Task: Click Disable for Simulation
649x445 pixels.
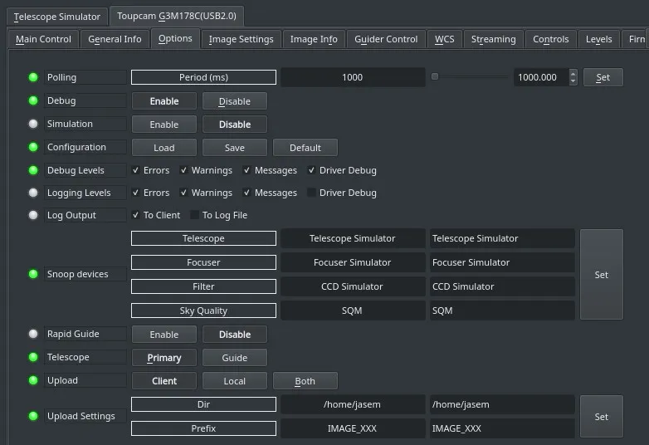Action: pos(235,125)
